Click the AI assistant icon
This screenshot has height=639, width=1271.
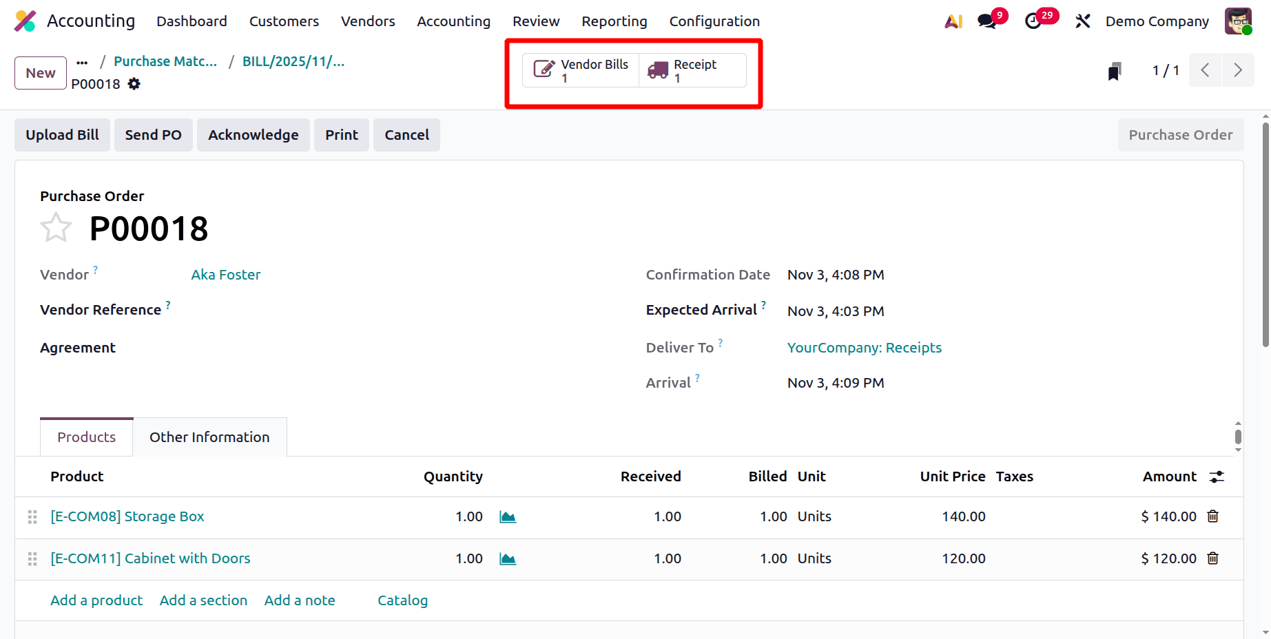click(x=953, y=21)
